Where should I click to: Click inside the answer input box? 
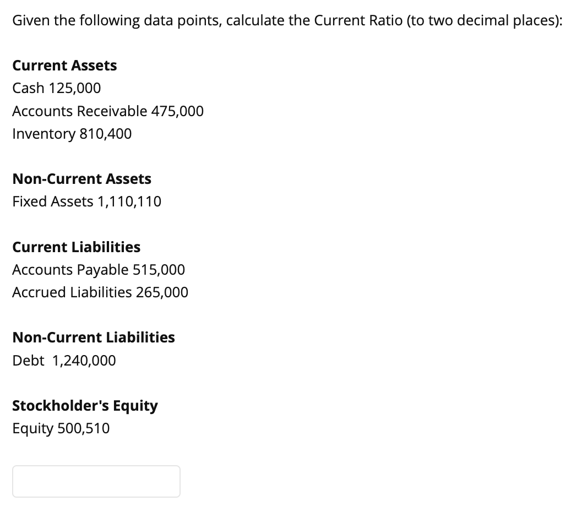pos(96,481)
